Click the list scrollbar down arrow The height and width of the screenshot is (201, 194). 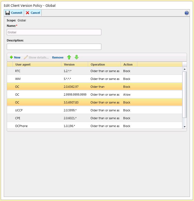click(185, 127)
